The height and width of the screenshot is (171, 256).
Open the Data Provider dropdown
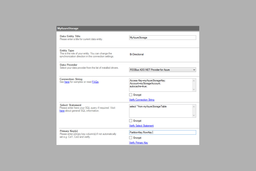click(x=162, y=70)
